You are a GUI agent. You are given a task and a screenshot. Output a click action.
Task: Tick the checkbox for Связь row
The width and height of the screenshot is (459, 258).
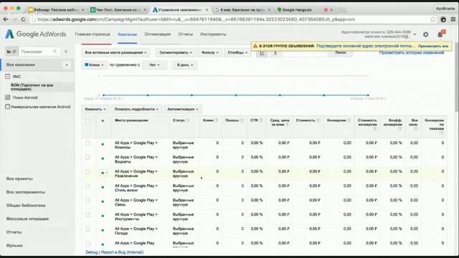[x=87, y=201]
